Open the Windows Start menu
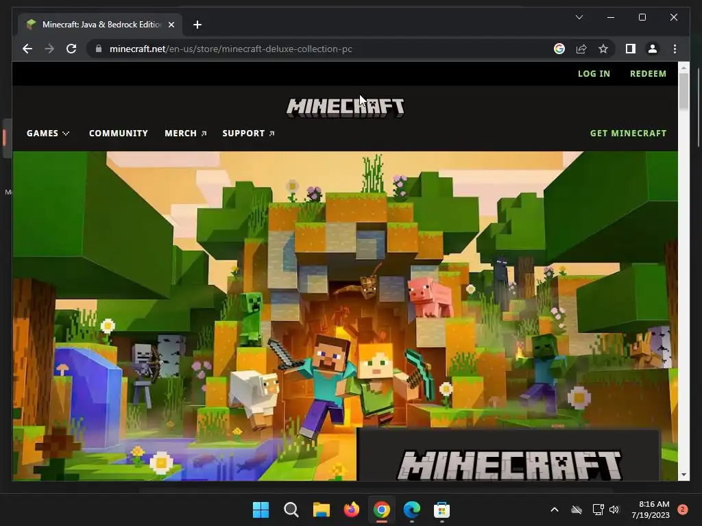Image resolution: width=702 pixels, height=526 pixels. (261, 510)
